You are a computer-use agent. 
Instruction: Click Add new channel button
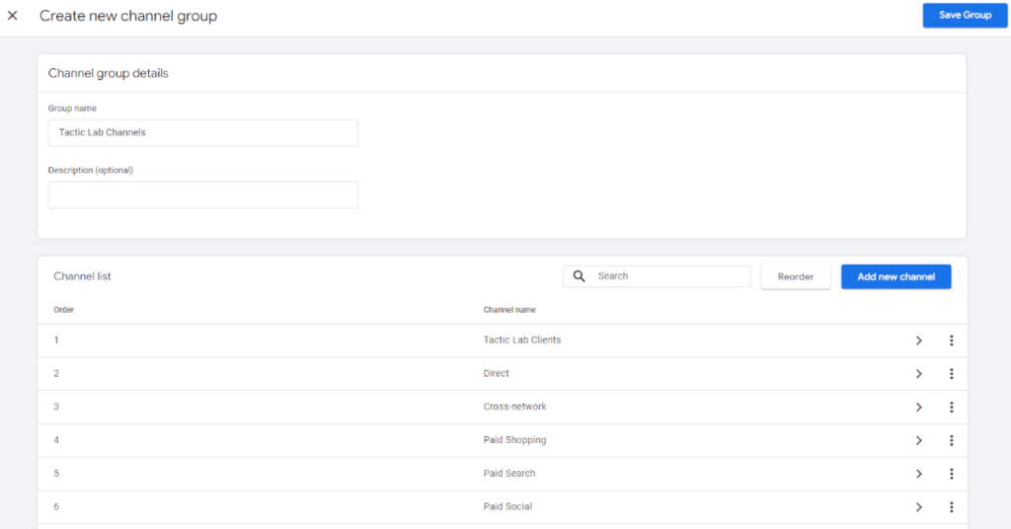(x=895, y=276)
